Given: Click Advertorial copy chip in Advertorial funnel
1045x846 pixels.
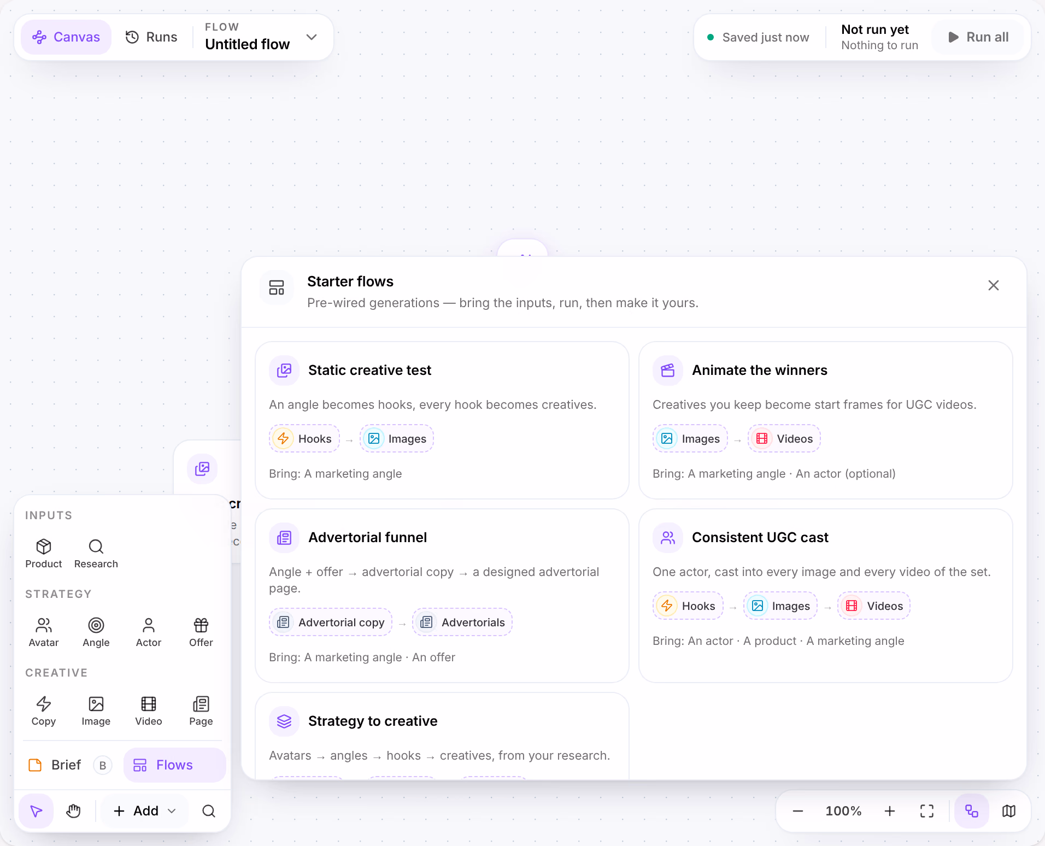Looking at the screenshot, I should 331,622.
